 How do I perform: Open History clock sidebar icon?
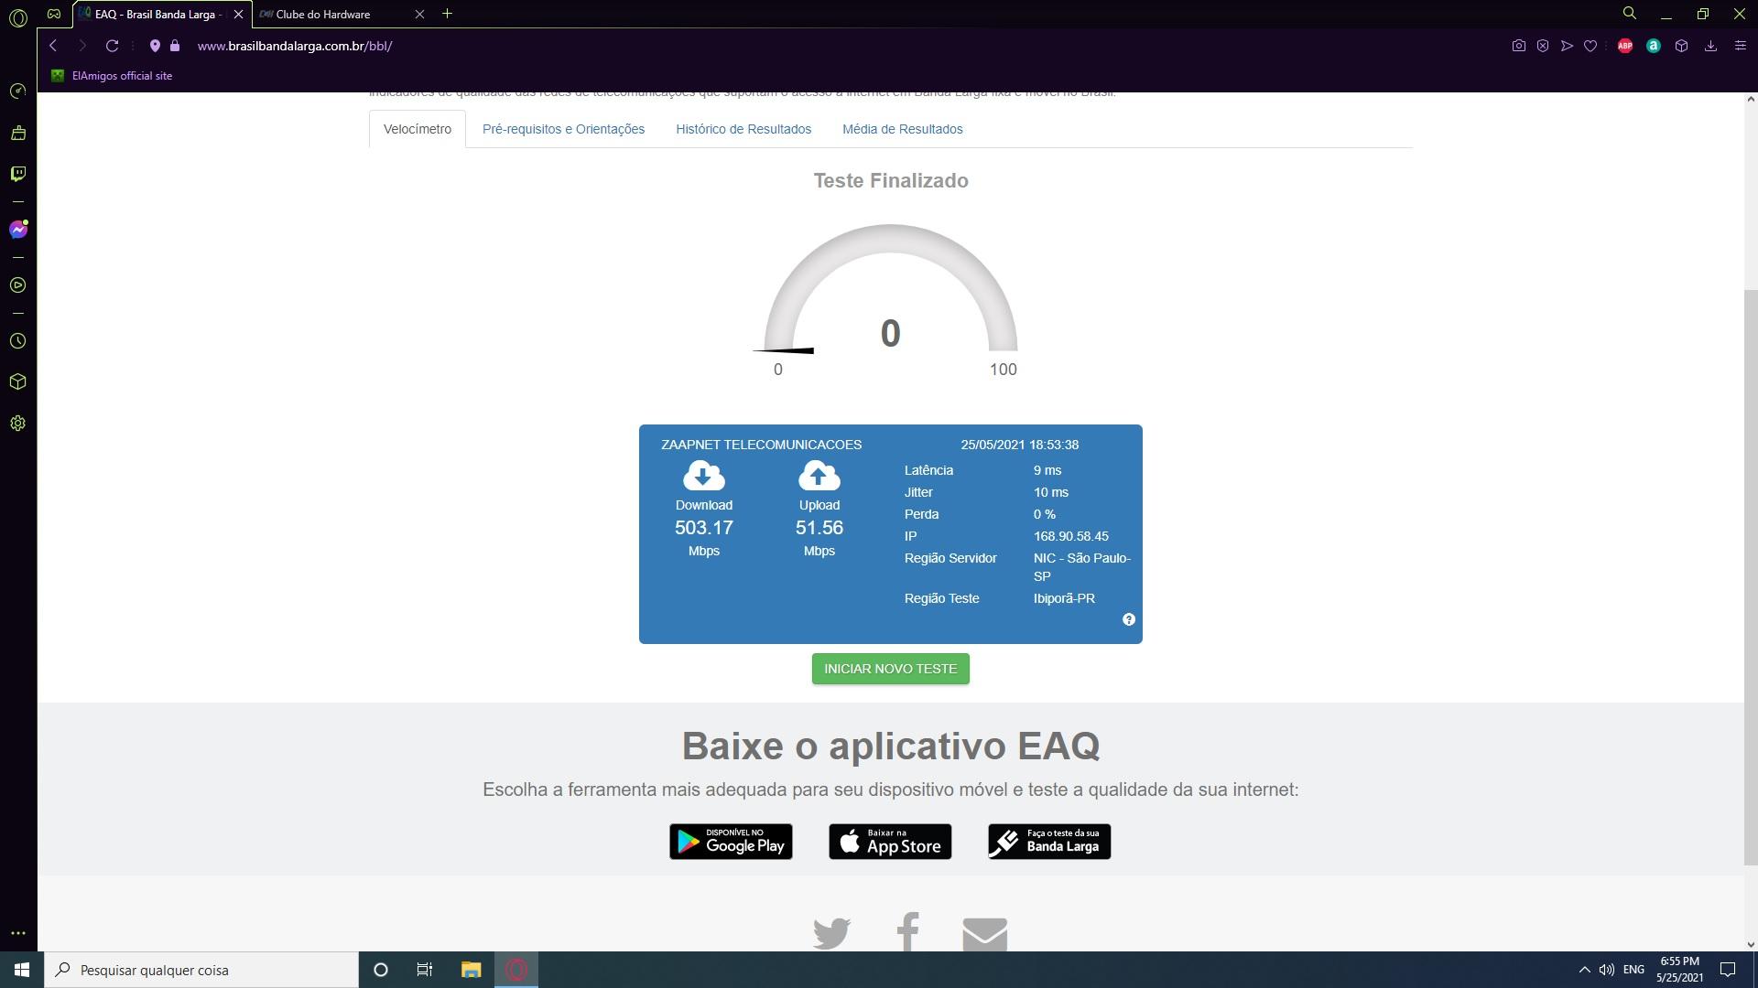click(17, 341)
